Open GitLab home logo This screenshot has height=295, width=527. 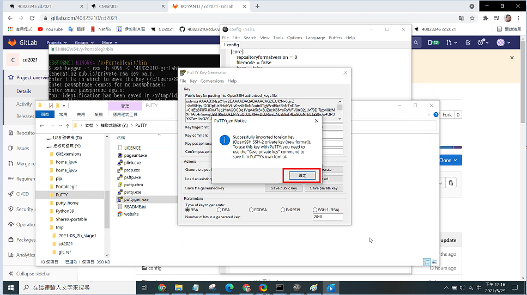(x=22, y=42)
